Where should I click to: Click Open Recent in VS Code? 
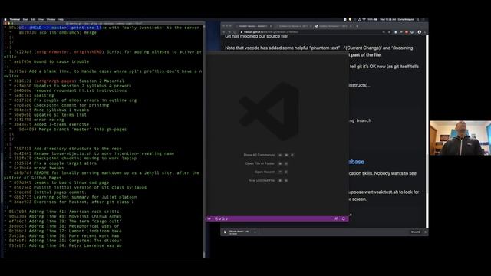tap(265, 172)
